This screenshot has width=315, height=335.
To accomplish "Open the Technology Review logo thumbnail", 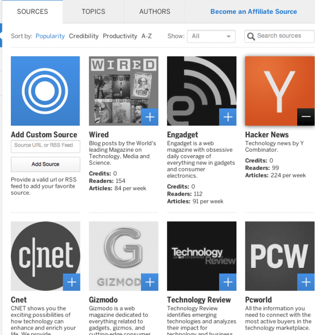I will (202, 256).
